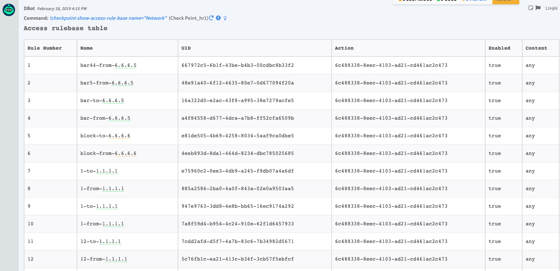Click the blue clock icon beside the command
Screen dimensions: 560x271
(x=218, y=18)
